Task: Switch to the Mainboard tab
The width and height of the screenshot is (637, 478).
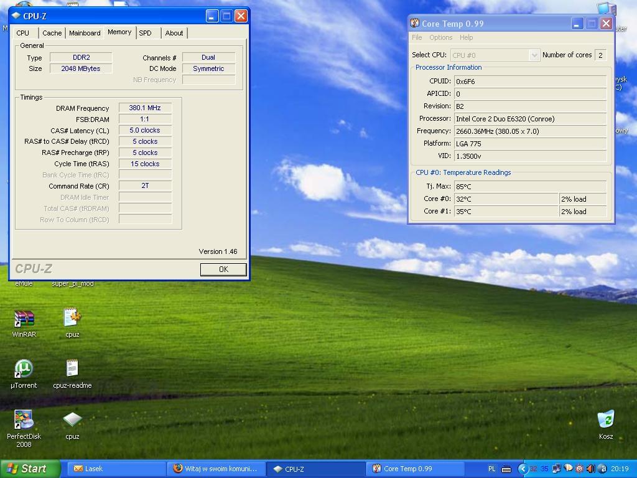Action: [x=85, y=33]
